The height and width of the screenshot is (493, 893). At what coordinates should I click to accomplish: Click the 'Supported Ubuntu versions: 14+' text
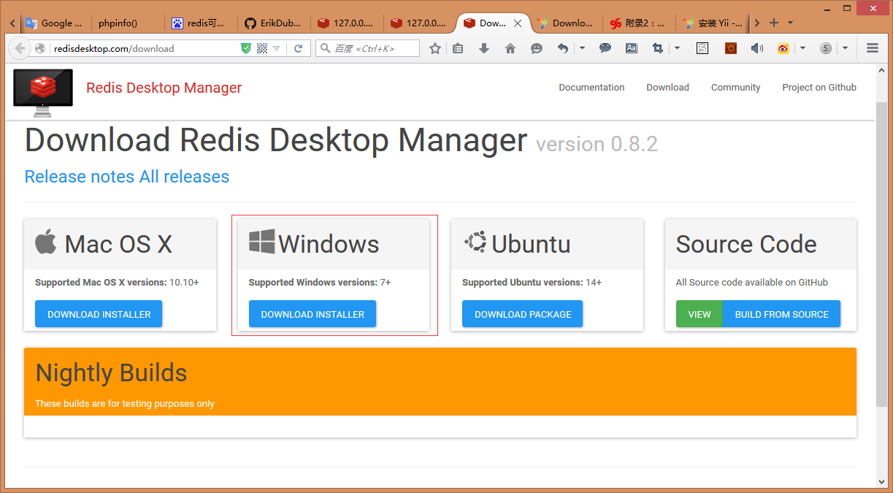pyautogui.click(x=532, y=282)
